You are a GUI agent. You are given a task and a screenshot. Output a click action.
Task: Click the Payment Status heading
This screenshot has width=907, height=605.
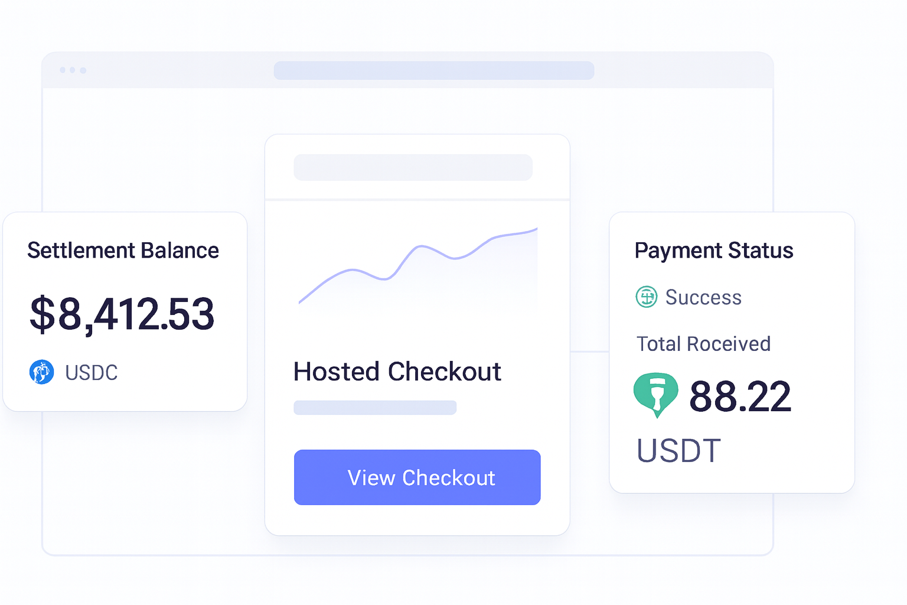714,251
